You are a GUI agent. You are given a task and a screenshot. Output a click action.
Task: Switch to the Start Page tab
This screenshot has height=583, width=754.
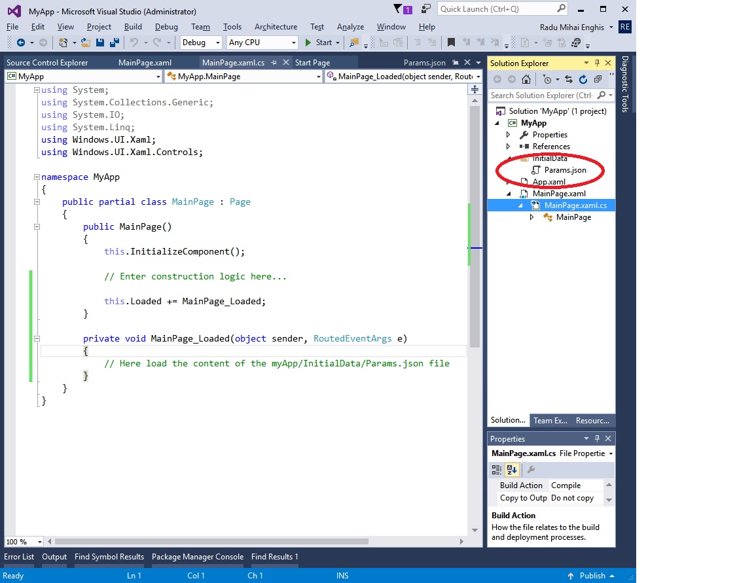[x=313, y=62]
